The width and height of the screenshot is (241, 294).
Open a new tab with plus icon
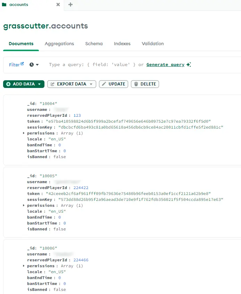coord(70,5)
